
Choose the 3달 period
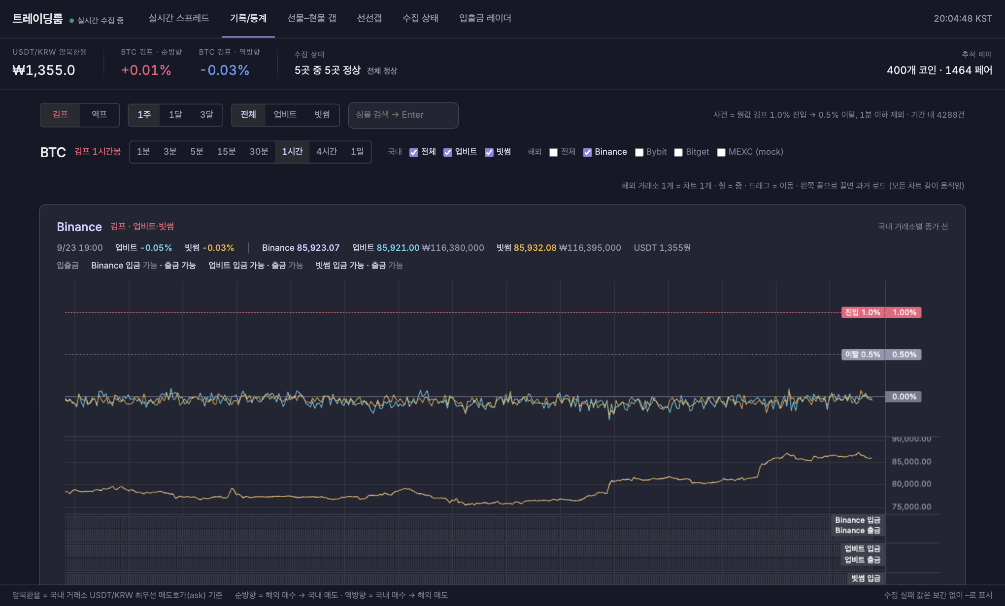[206, 115]
